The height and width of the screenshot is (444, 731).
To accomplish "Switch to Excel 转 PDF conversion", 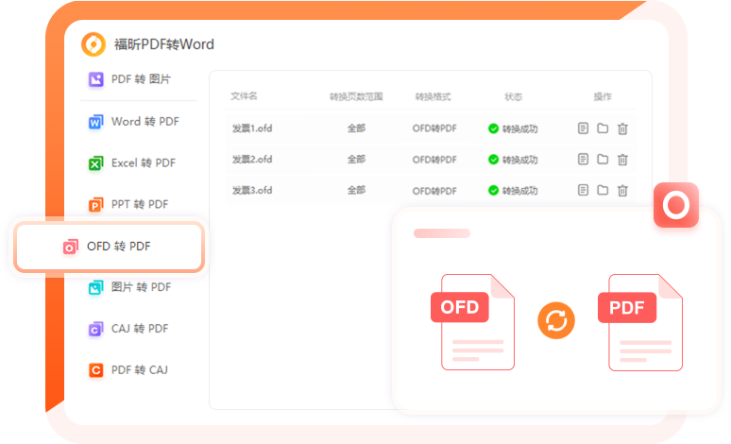I will (x=132, y=163).
